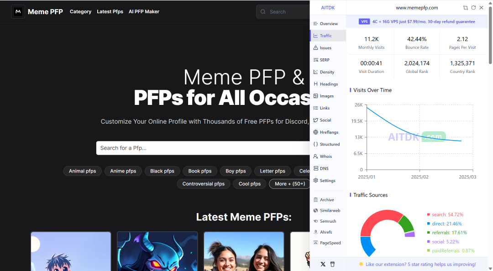493x271 pixels.
Task: Select the Boy pfps tag
Action: [236, 171]
